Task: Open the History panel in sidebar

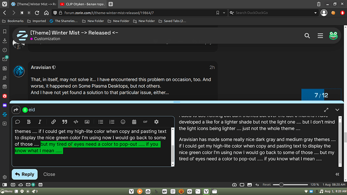Action: pyautogui.click(x=5, y=50)
